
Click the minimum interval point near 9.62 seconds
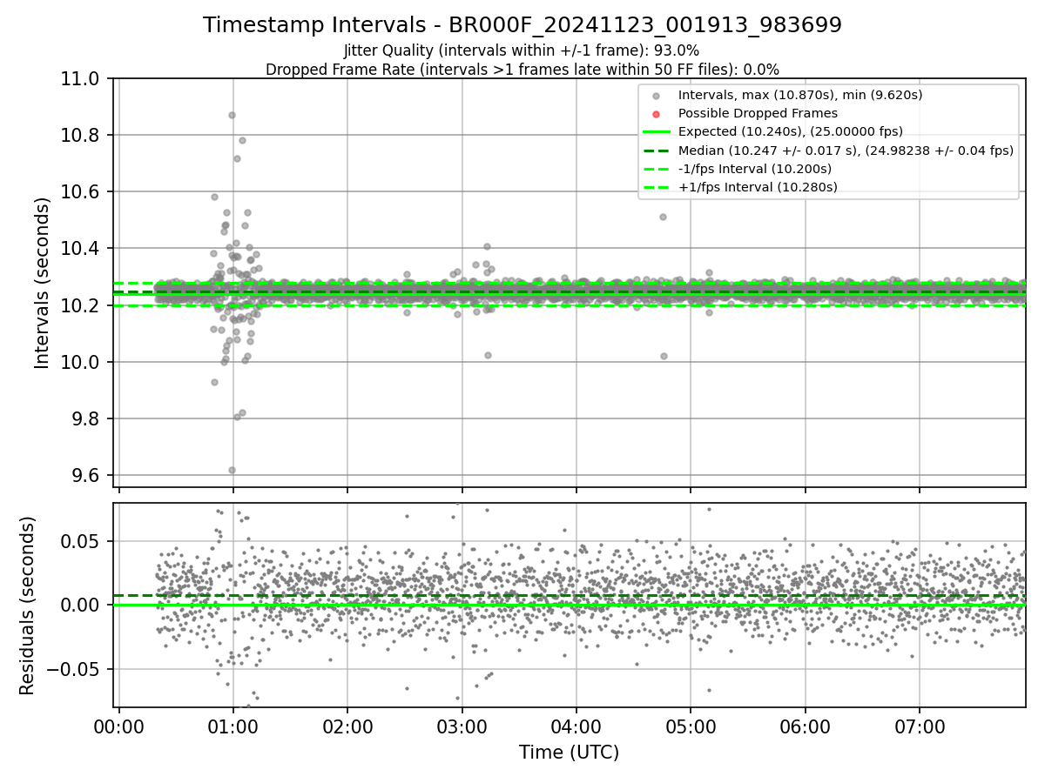pos(232,470)
